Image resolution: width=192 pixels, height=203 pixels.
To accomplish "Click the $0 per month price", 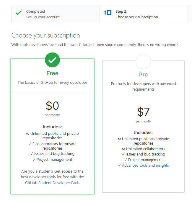I will click(x=52, y=108).
